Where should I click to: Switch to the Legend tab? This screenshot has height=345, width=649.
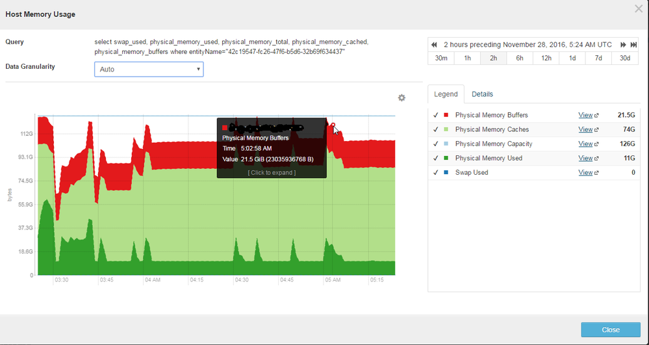[x=446, y=94]
